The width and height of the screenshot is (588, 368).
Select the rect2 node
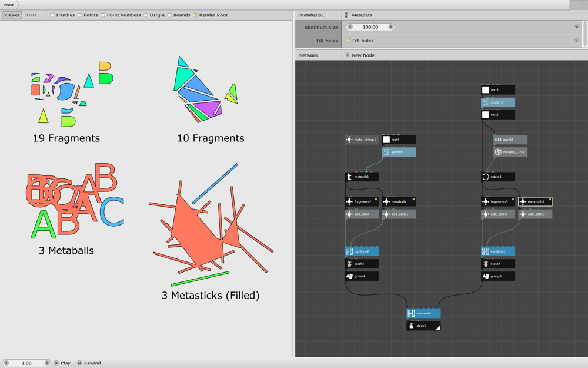[x=497, y=115]
